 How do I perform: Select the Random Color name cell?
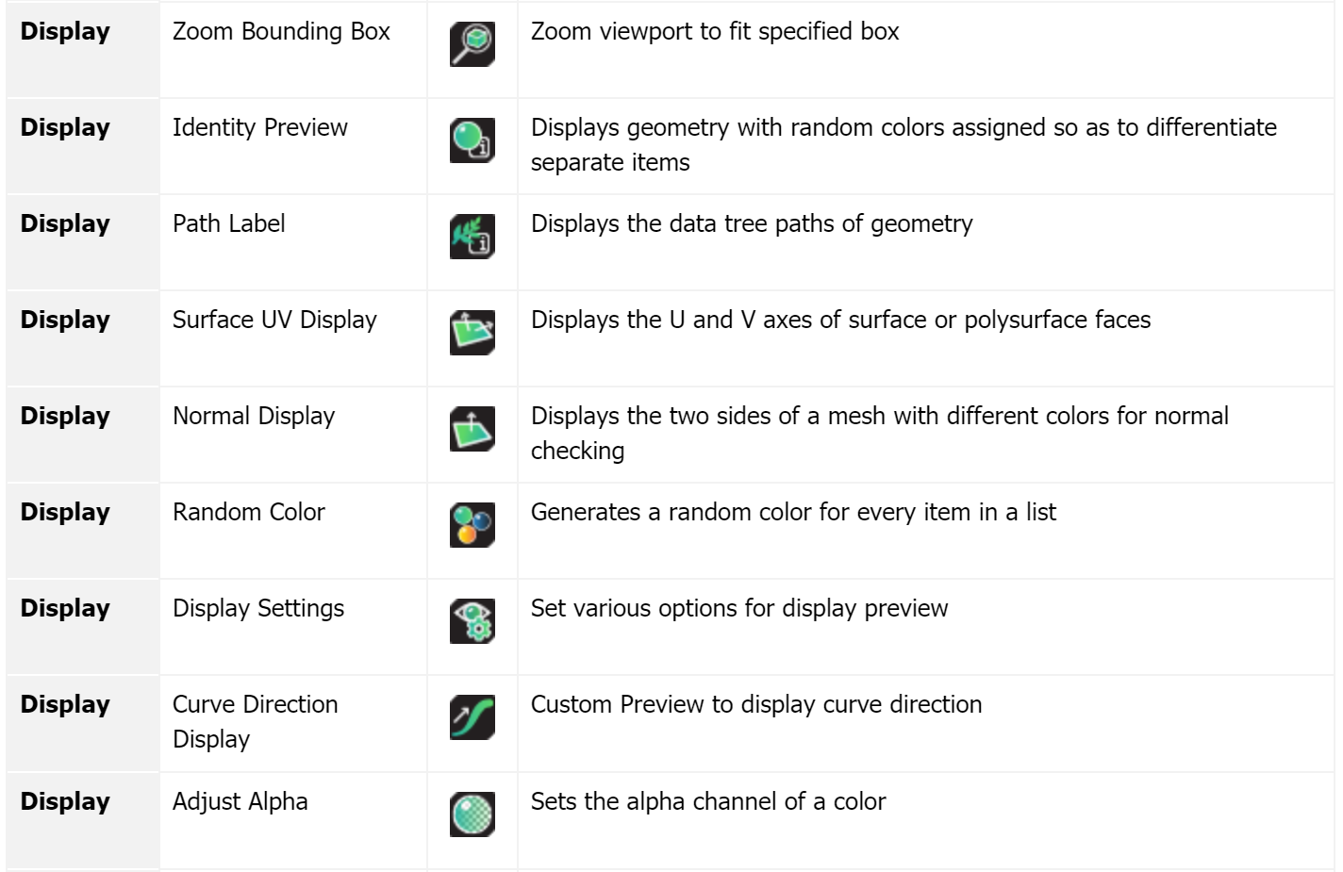[x=293, y=531]
